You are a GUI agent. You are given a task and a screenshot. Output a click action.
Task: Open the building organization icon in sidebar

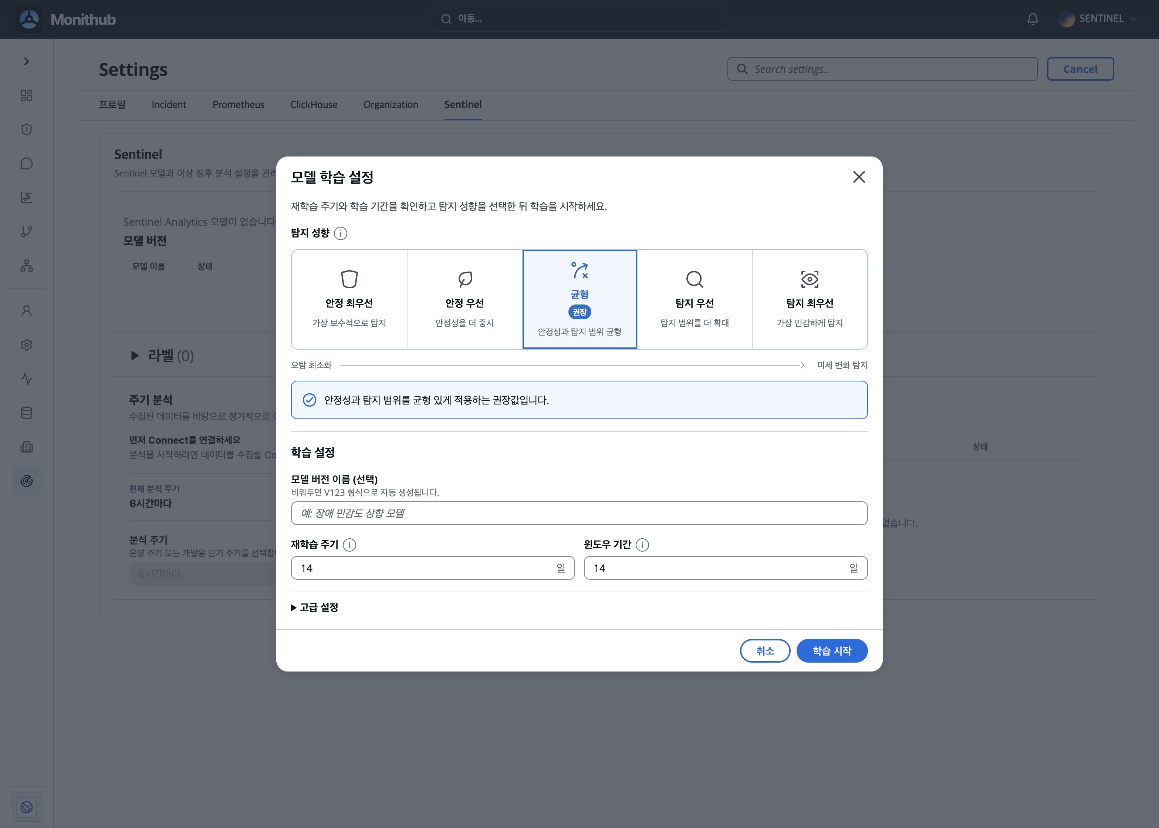(27, 447)
